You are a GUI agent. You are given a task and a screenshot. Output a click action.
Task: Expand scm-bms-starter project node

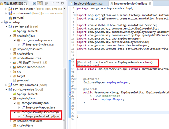(6, 9)
